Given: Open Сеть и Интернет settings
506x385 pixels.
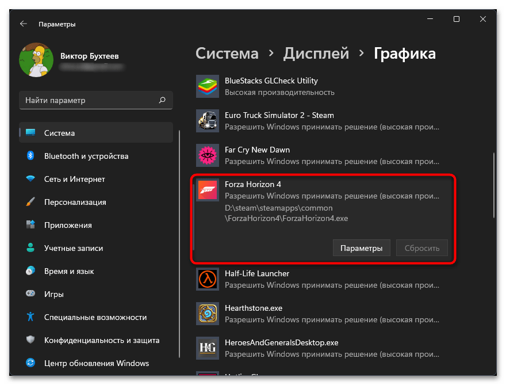Looking at the screenshot, I should [96, 179].
